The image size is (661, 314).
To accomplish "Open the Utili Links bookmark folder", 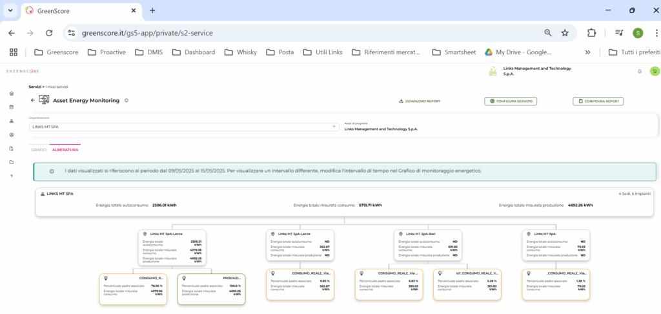I will coord(323,52).
